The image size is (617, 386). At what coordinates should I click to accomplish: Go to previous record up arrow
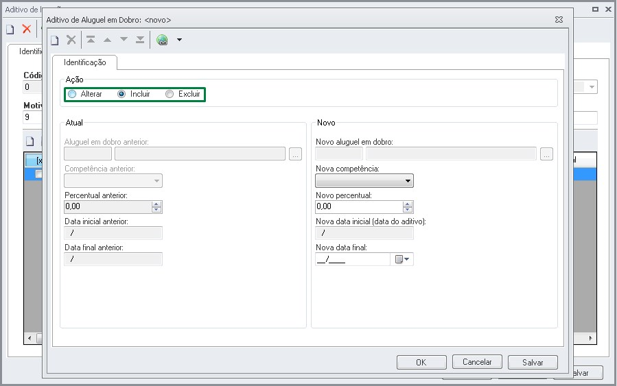click(108, 40)
